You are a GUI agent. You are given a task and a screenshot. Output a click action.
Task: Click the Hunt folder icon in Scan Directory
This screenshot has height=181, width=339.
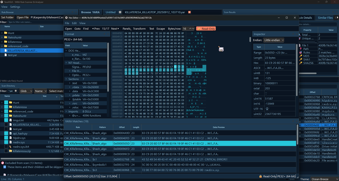pyautogui.click(x=11, y=103)
